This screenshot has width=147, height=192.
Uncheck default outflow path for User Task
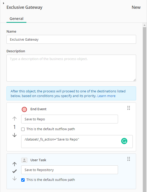click(23, 180)
